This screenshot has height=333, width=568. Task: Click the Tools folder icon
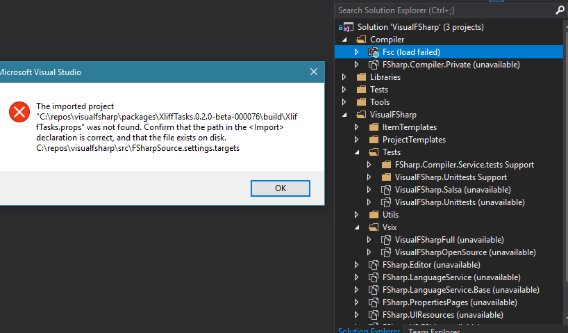361,102
